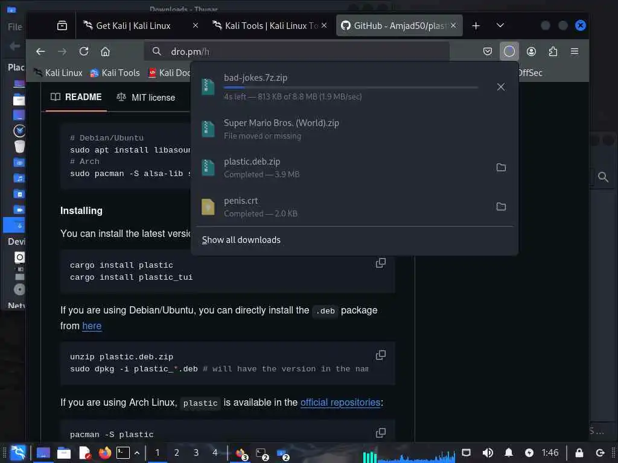Click the Thunar back arrow button
This screenshot has width=618, height=463.
pyautogui.click(x=14, y=46)
